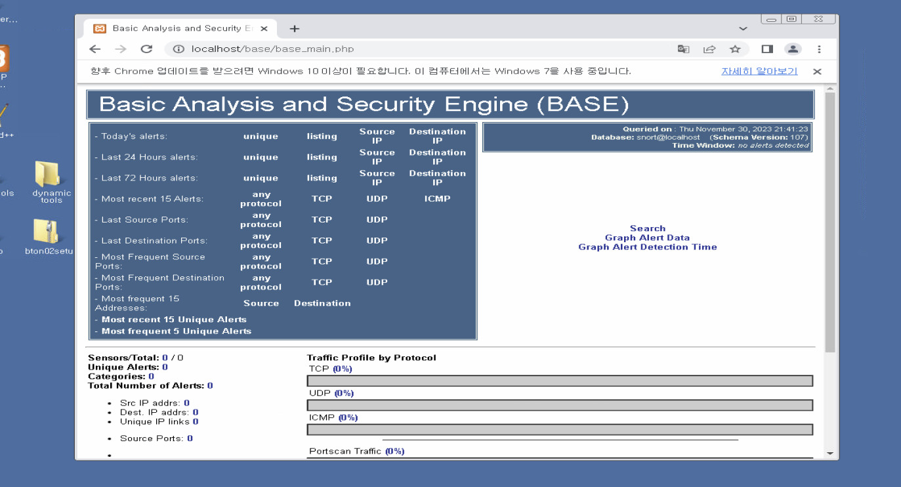901x487 pixels.
Task: Open the tab search chevron
Action: [743, 29]
